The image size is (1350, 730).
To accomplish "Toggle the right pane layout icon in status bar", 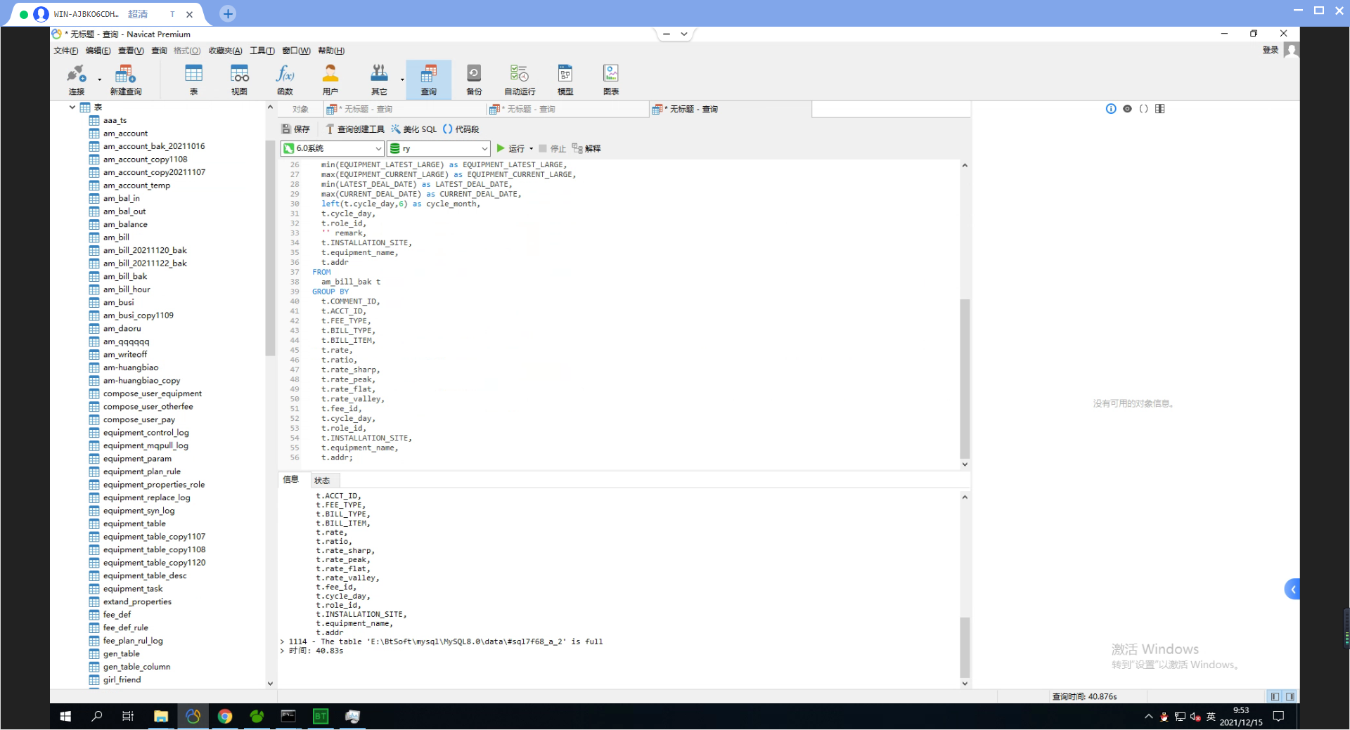I will click(1290, 696).
